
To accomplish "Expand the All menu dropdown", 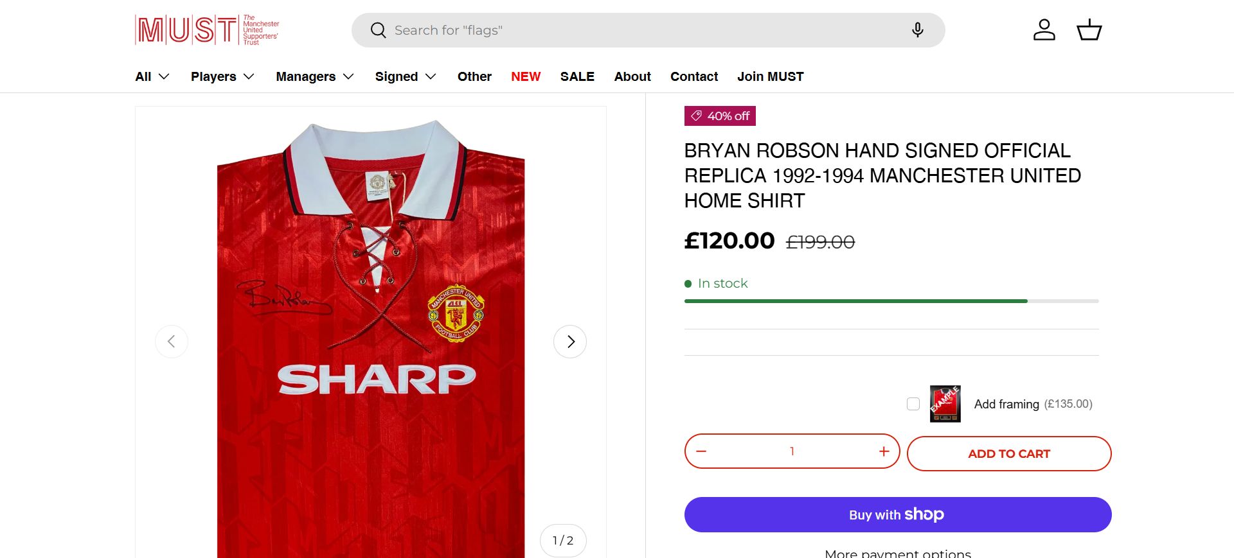I will (152, 76).
